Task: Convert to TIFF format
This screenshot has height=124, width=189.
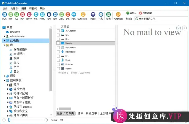Action: point(55,16)
